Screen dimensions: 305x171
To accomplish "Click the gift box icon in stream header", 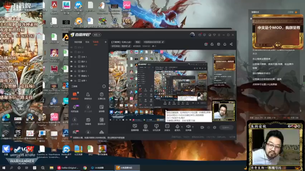I will [206, 44].
